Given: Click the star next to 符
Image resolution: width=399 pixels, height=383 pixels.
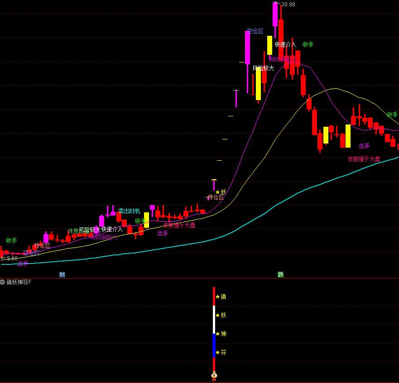Looking at the screenshot, I should (x=218, y=353).
